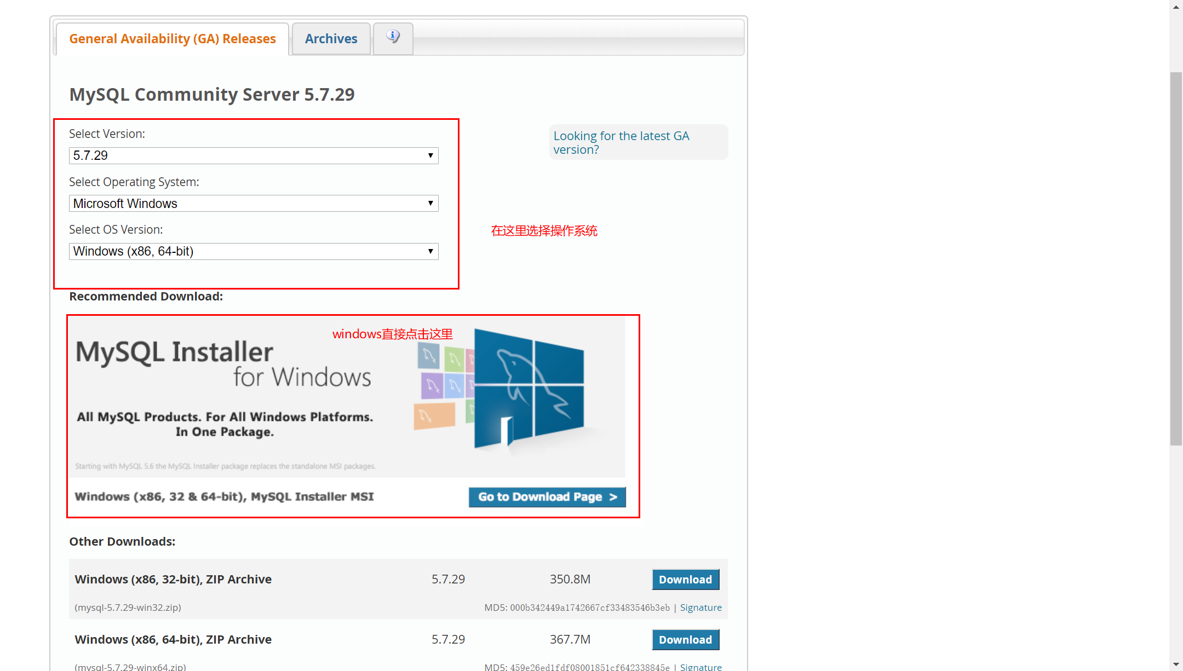Open the Select OS Version dropdown

254,251
